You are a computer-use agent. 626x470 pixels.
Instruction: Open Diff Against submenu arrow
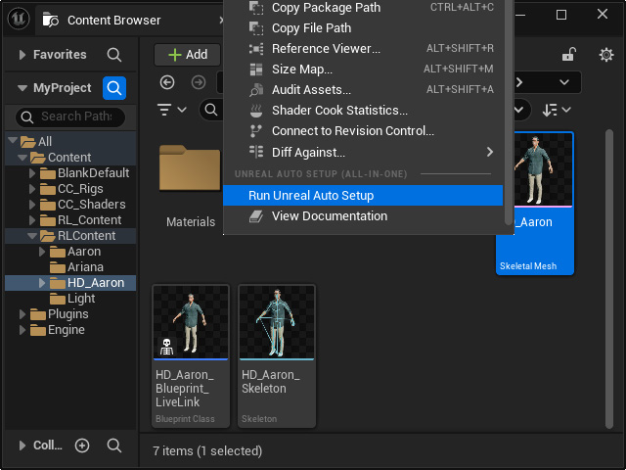click(x=490, y=152)
